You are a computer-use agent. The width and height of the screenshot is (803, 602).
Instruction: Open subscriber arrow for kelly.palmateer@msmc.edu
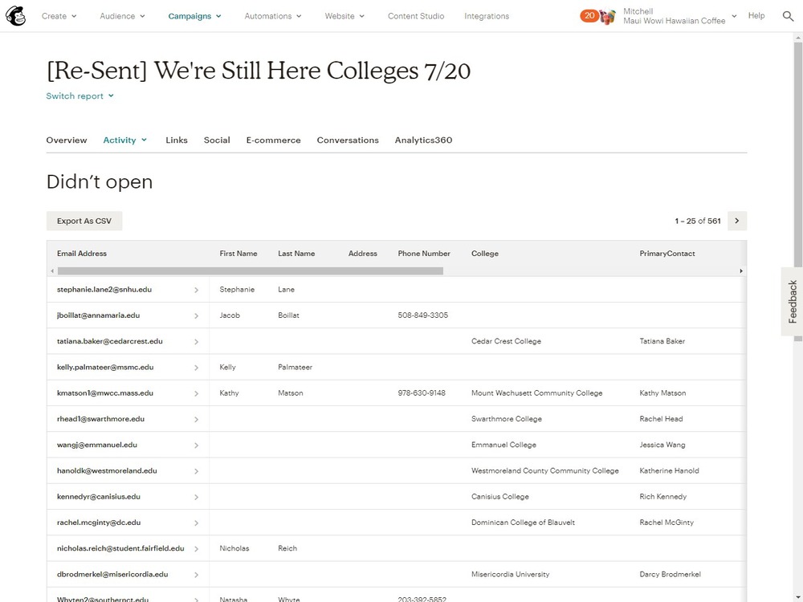196,368
